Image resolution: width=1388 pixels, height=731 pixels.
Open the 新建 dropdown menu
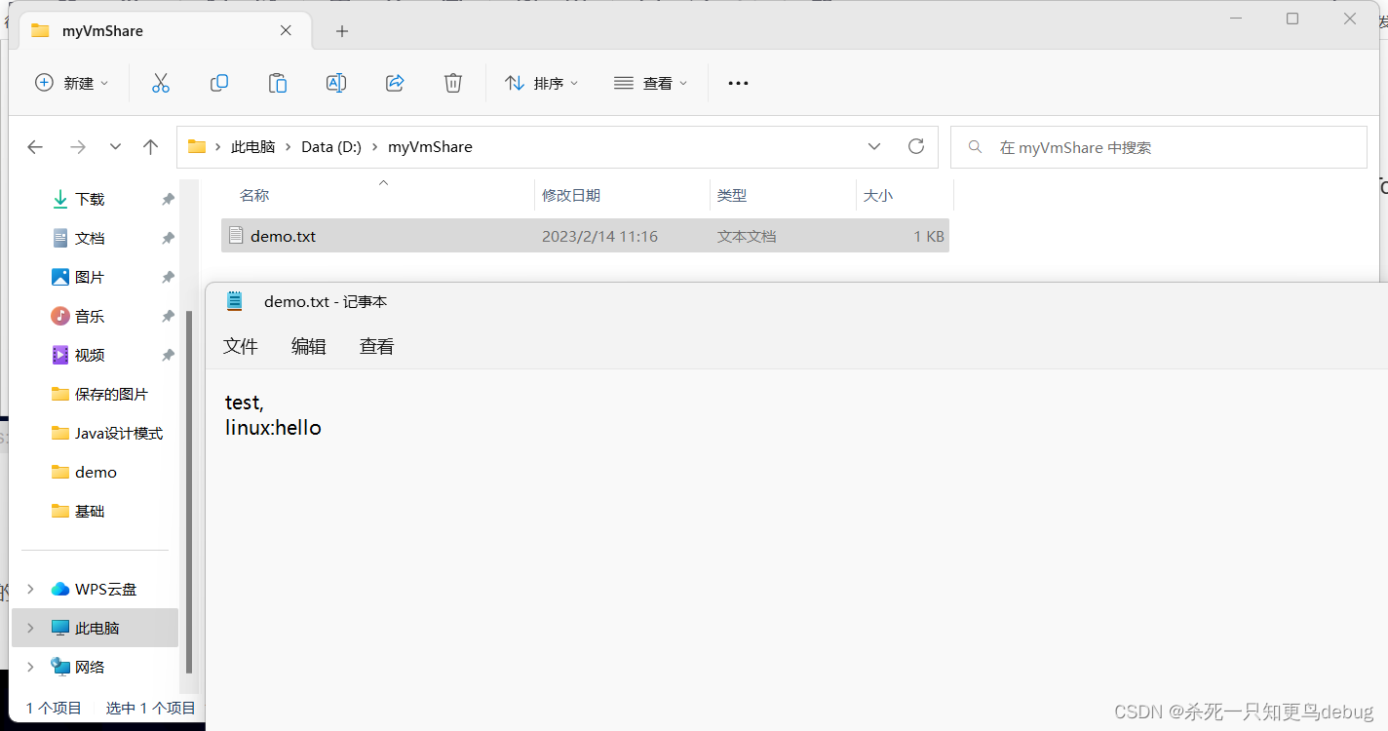(x=71, y=83)
